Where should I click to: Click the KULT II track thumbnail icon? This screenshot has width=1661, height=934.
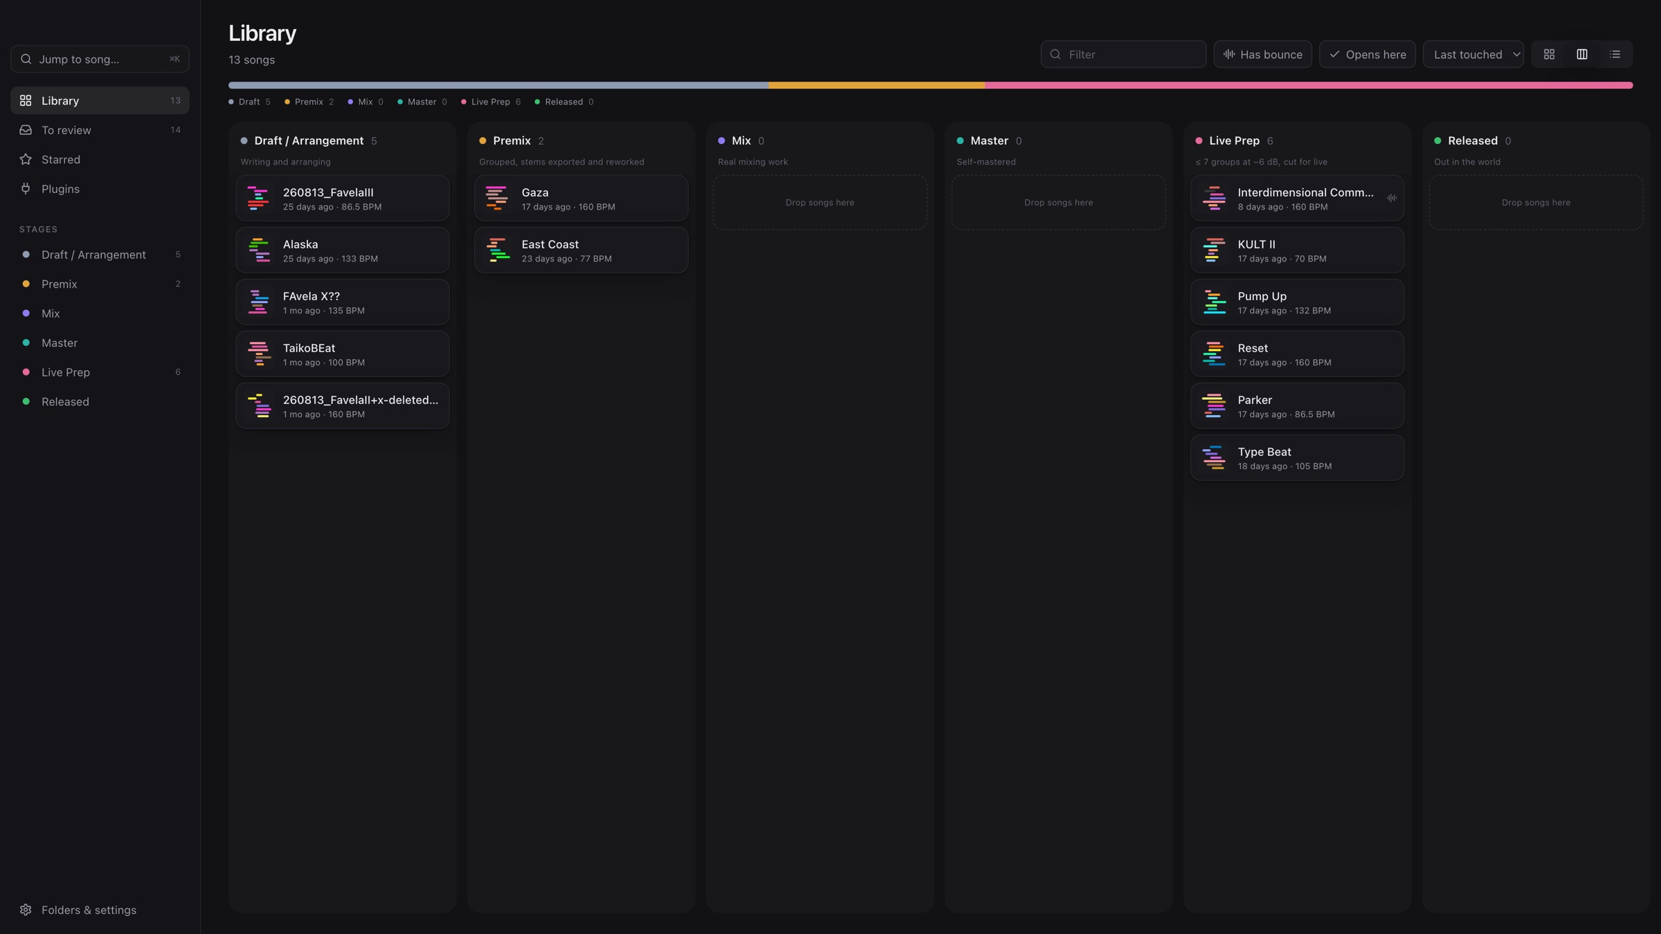[1214, 250]
